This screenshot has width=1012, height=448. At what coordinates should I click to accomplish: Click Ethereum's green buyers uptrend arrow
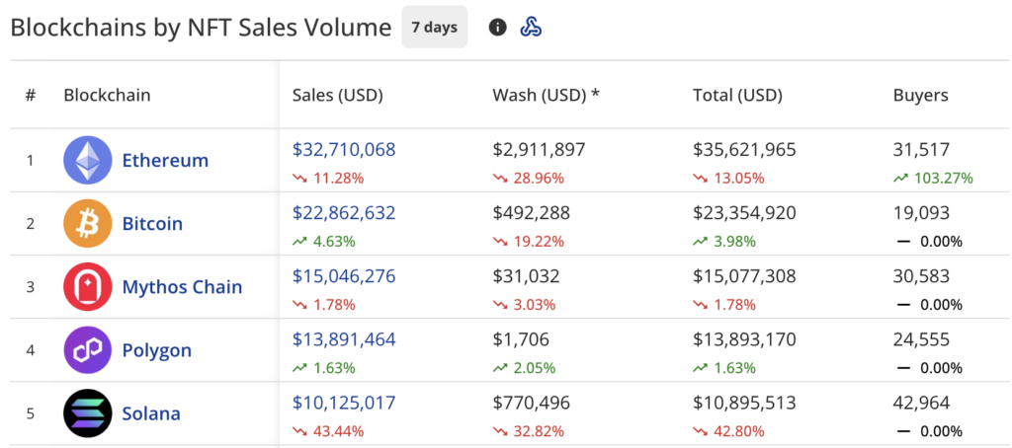coord(899,179)
